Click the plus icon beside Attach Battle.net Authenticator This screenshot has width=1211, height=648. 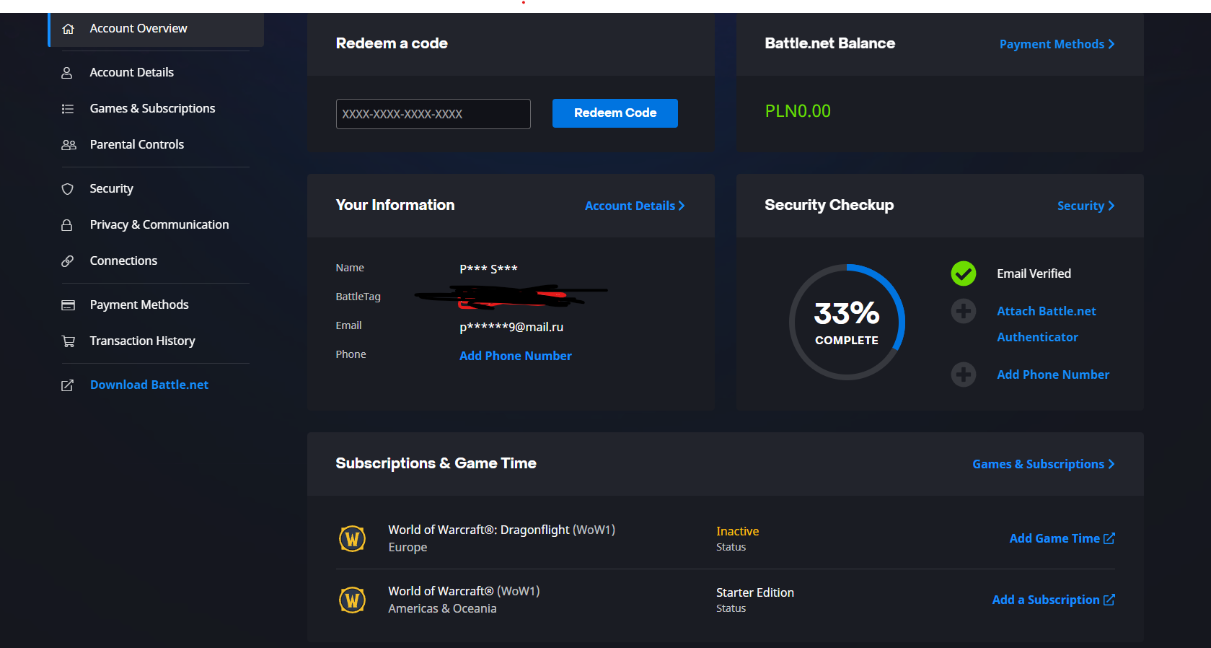[964, 311]
